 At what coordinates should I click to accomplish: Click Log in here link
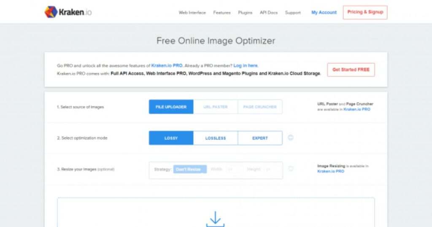tap(246, 65)
